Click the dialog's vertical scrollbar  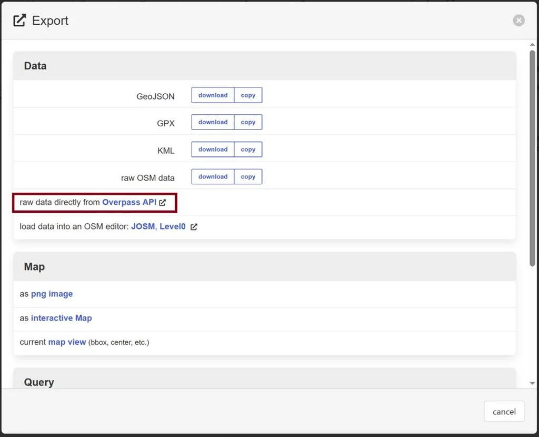pyautogui.click(x=532, y=158)
